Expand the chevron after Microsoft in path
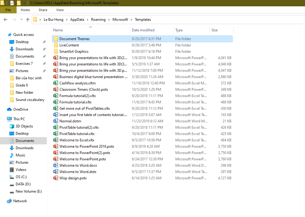The image size is (305, 217). 131,20
